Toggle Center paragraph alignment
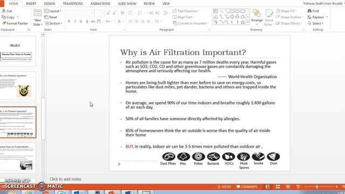The image size is (345, 194). 136,22
